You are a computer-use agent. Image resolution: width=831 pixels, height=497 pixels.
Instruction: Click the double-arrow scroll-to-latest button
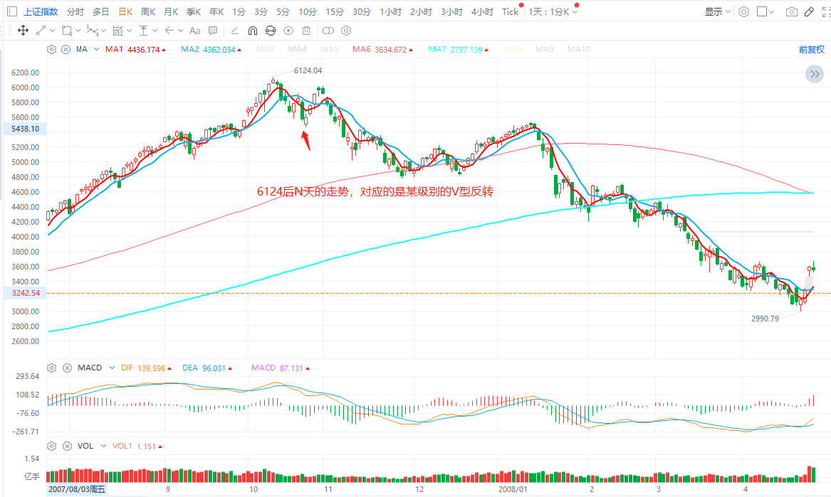click(814, 74)
